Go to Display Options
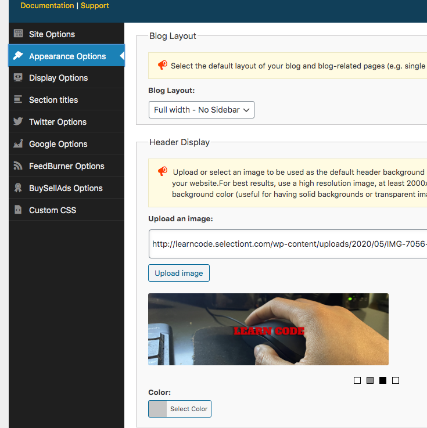 pyautogui.click(x=66, y=77)
